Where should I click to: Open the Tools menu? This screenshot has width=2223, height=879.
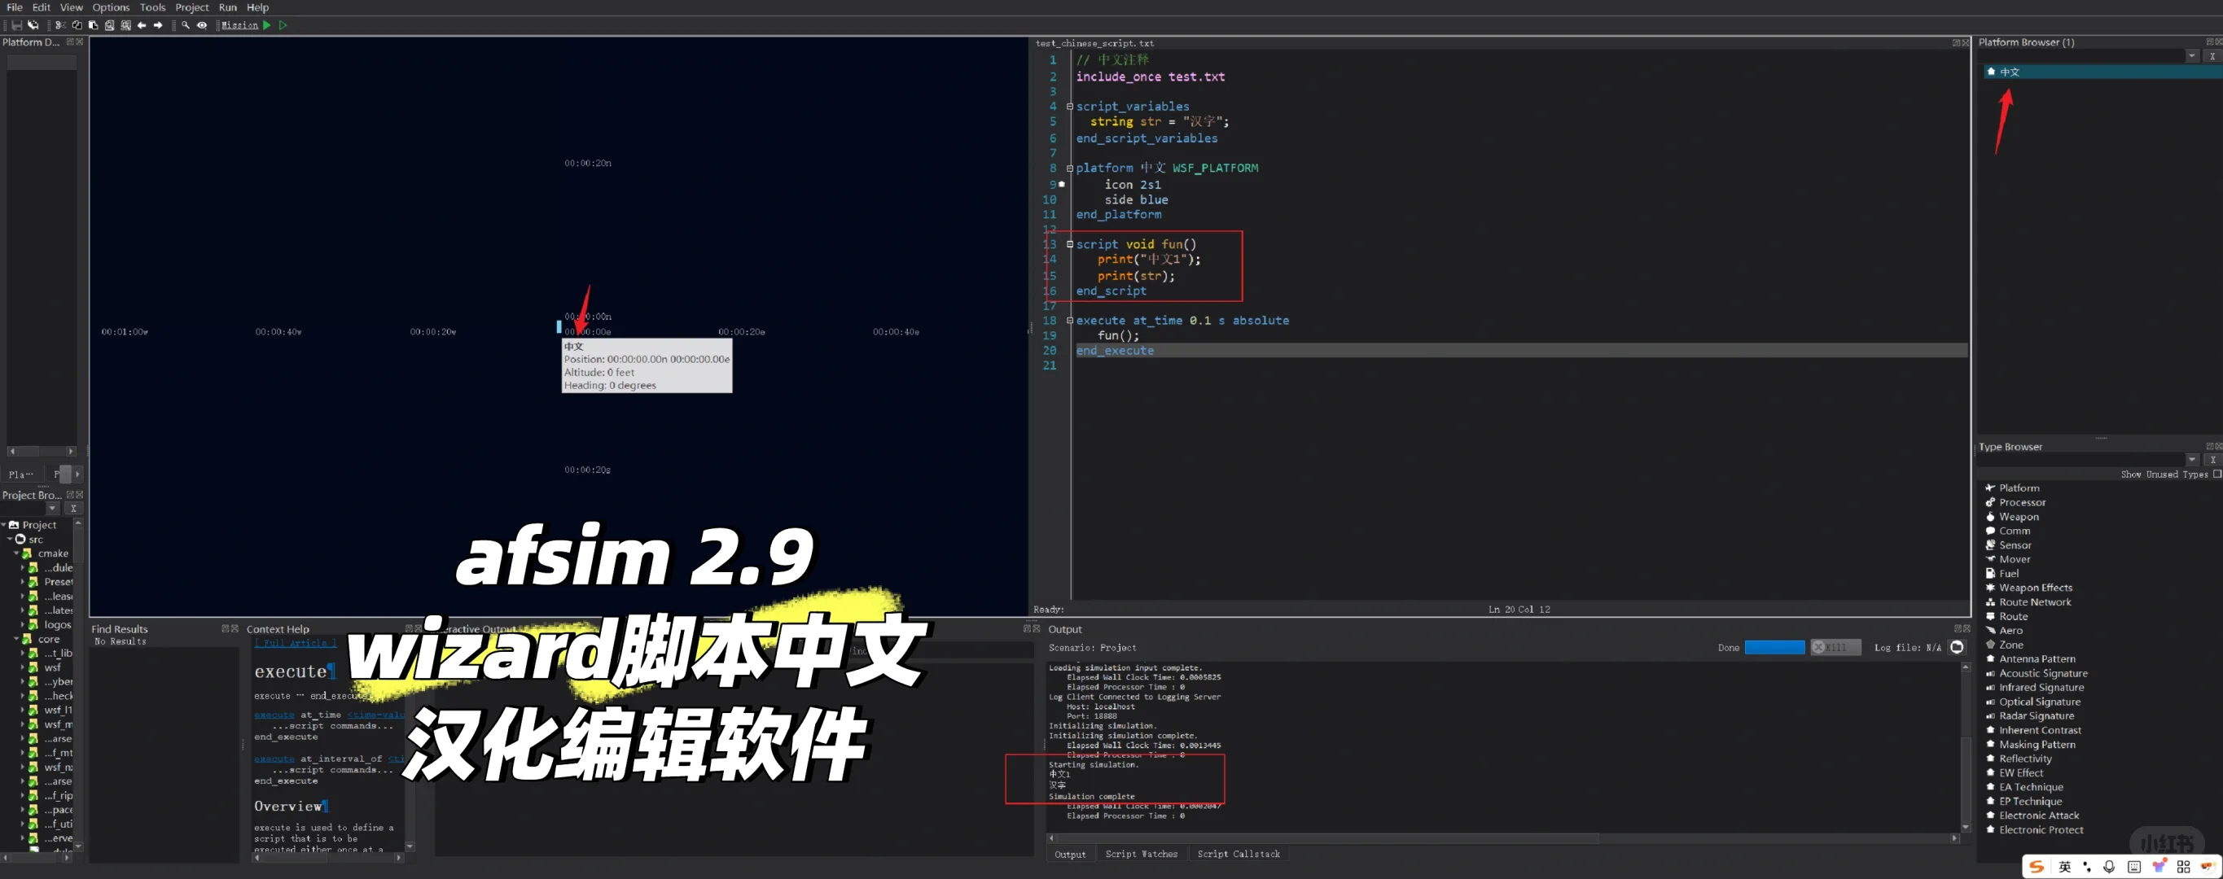152,7
